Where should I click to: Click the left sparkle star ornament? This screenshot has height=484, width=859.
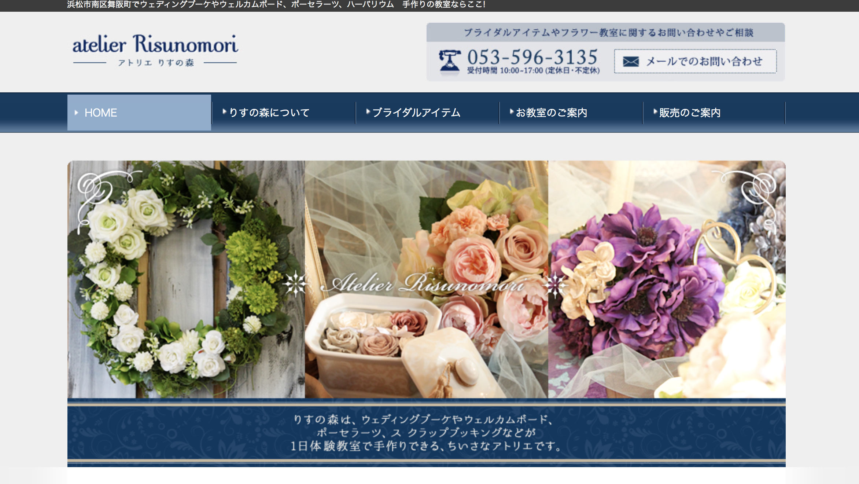click(295, 283)
